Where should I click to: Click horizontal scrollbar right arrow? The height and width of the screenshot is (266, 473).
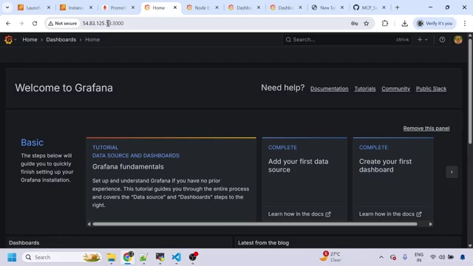pyautogui.click(x=430, y=224)
